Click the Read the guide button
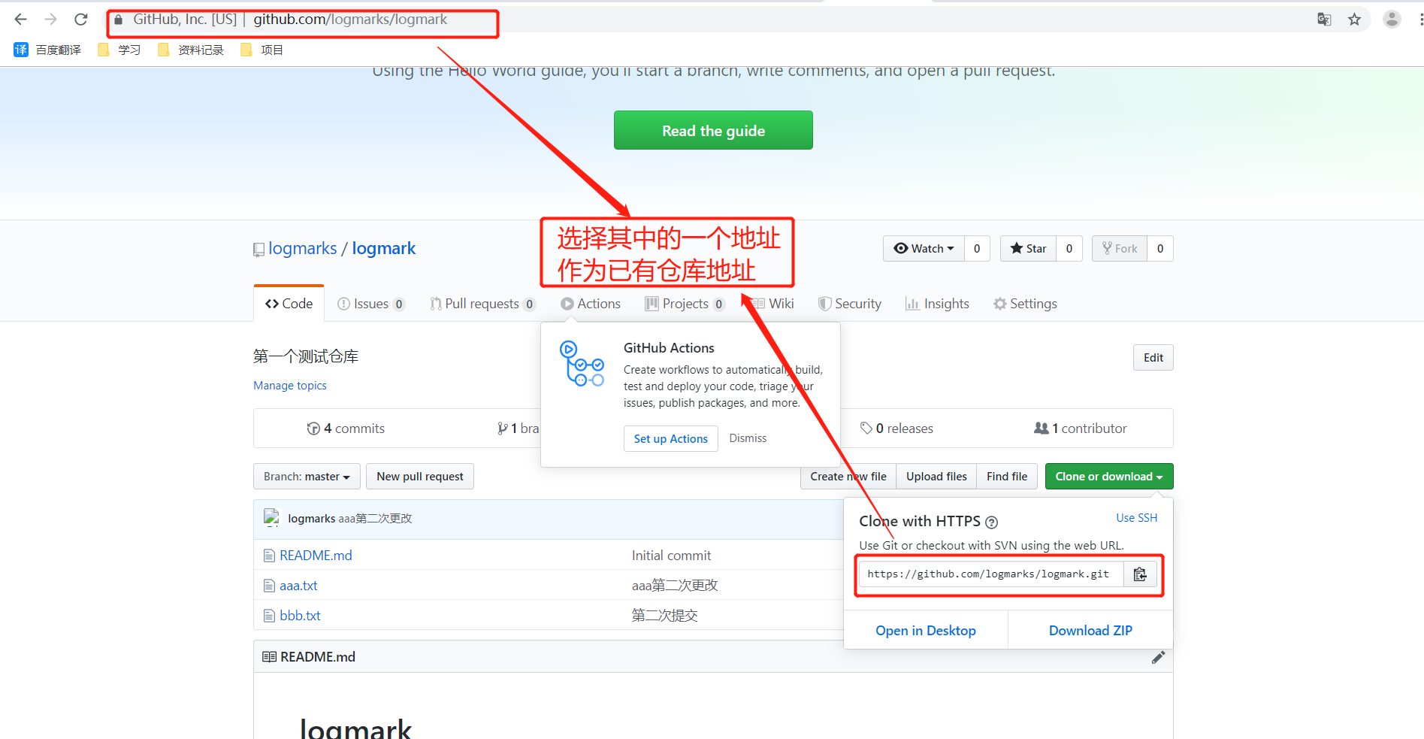This screenshot has width=1424, height=739. [x=713, y=130]
